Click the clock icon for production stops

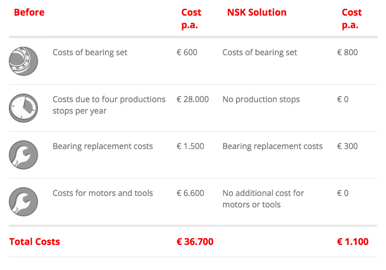click(x=24, y=108)
